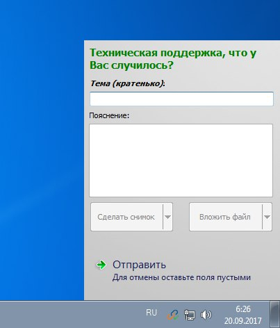Click the Сделать снимок button

pos(126,217)
